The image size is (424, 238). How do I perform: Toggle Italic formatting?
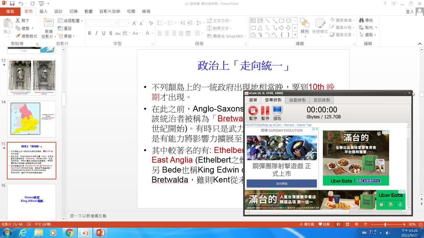[96, 33]
